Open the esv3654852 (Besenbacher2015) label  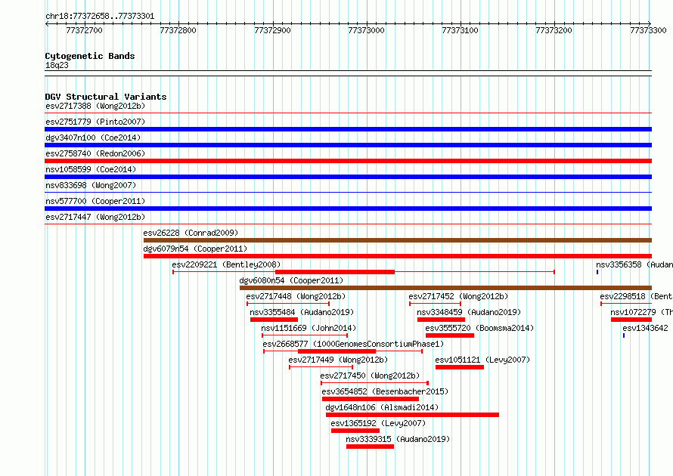385,391
